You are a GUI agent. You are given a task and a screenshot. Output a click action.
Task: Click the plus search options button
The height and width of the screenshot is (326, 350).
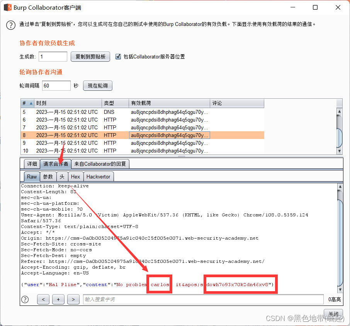[58, 299]
